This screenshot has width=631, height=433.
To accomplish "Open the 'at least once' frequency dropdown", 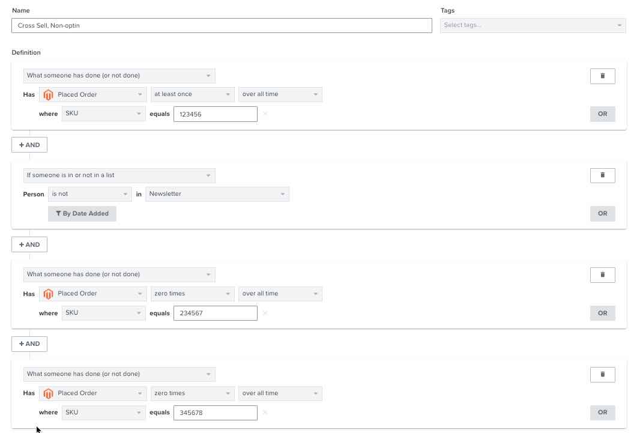I will click(192, 94).
